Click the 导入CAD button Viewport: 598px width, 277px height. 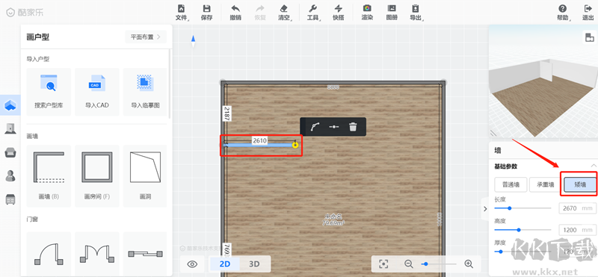click(x=97, y=92)
